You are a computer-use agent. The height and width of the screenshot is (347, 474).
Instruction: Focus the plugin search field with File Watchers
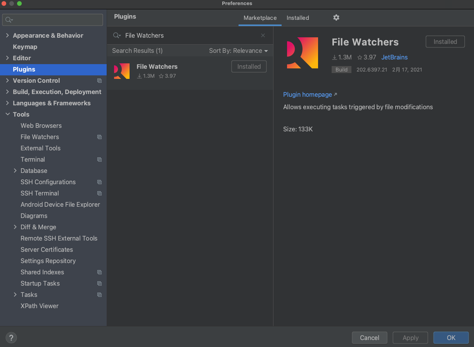[190, 35]
